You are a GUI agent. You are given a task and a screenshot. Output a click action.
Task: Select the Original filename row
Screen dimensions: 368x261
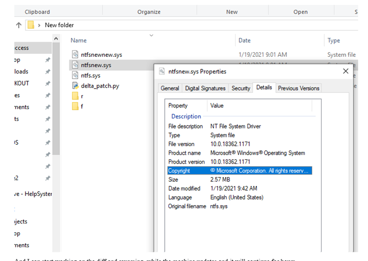point(240,206)
